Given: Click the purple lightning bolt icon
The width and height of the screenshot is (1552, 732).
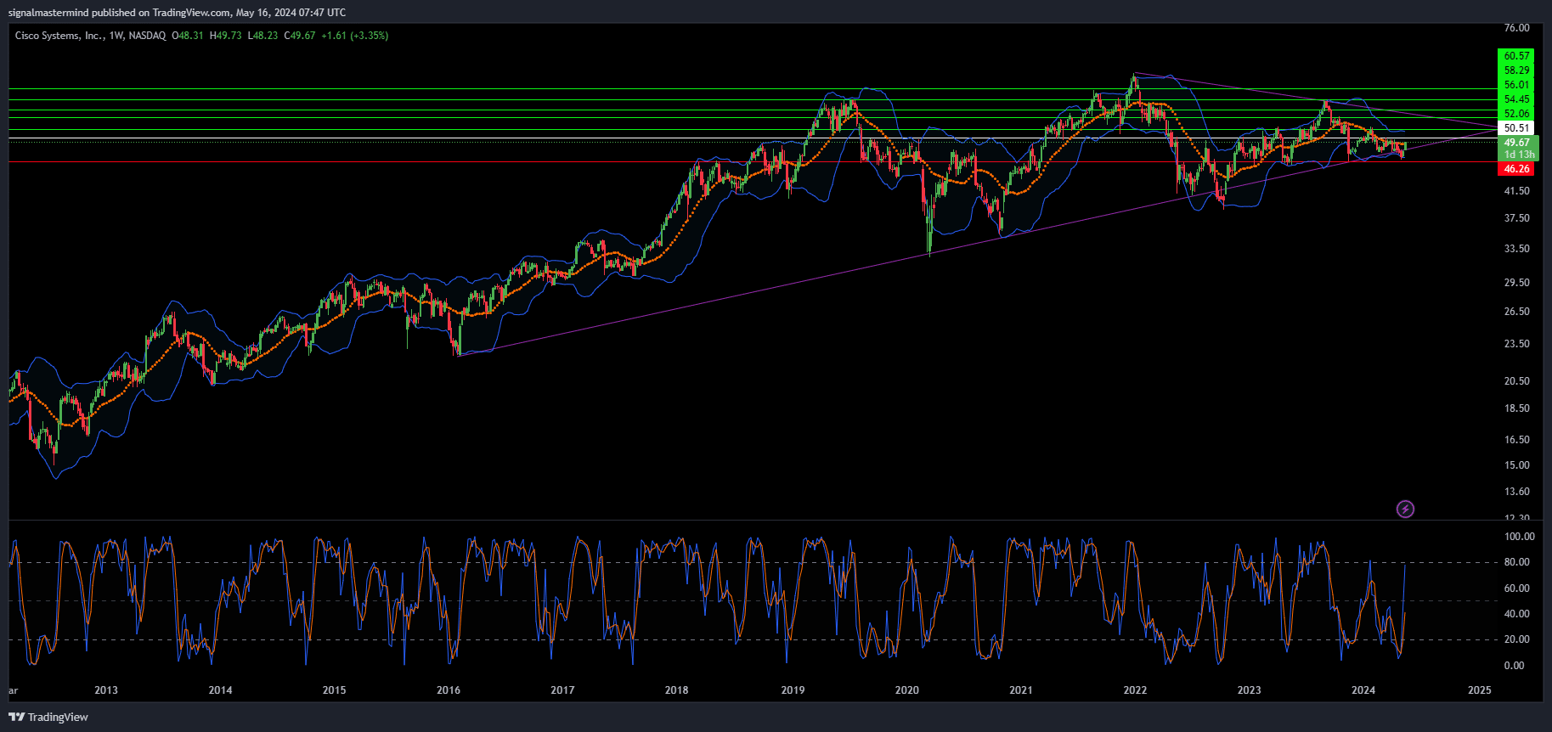Looking at the screenshot, I should pyautogui.click(x=1406, y=510).
